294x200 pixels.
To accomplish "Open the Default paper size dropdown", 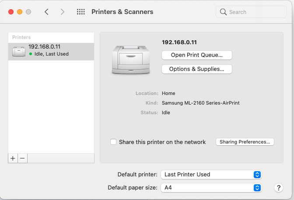I will pos(211,188).
